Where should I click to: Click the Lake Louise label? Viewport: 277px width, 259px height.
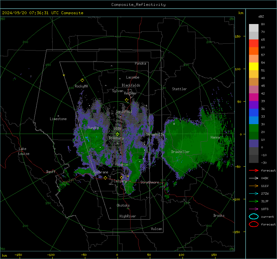coord(24,151)
